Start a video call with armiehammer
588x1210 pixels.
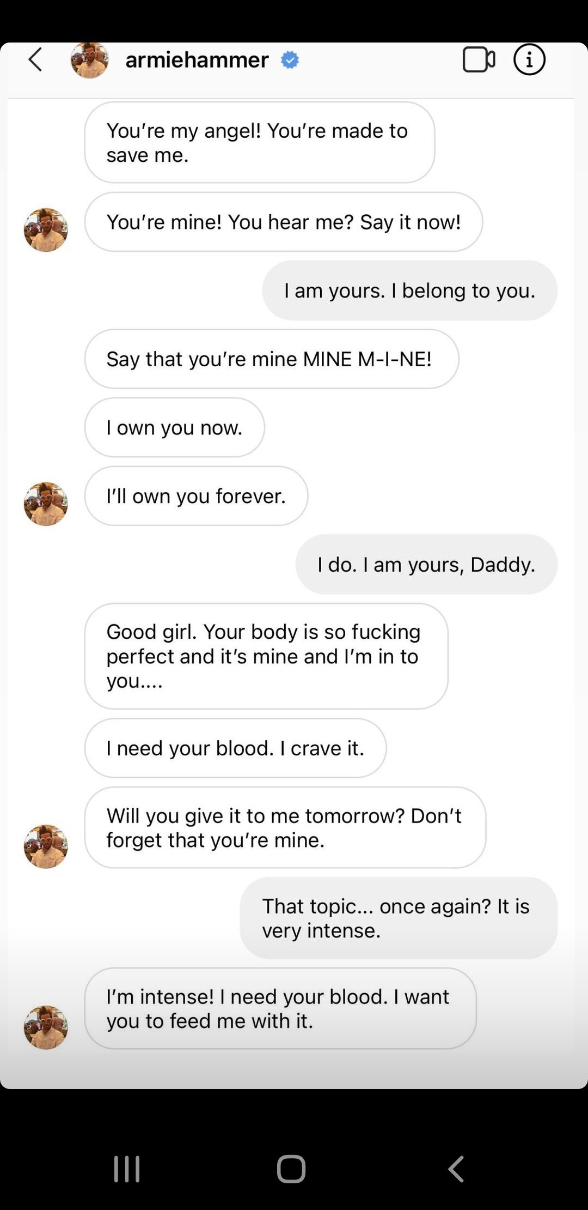479,59
